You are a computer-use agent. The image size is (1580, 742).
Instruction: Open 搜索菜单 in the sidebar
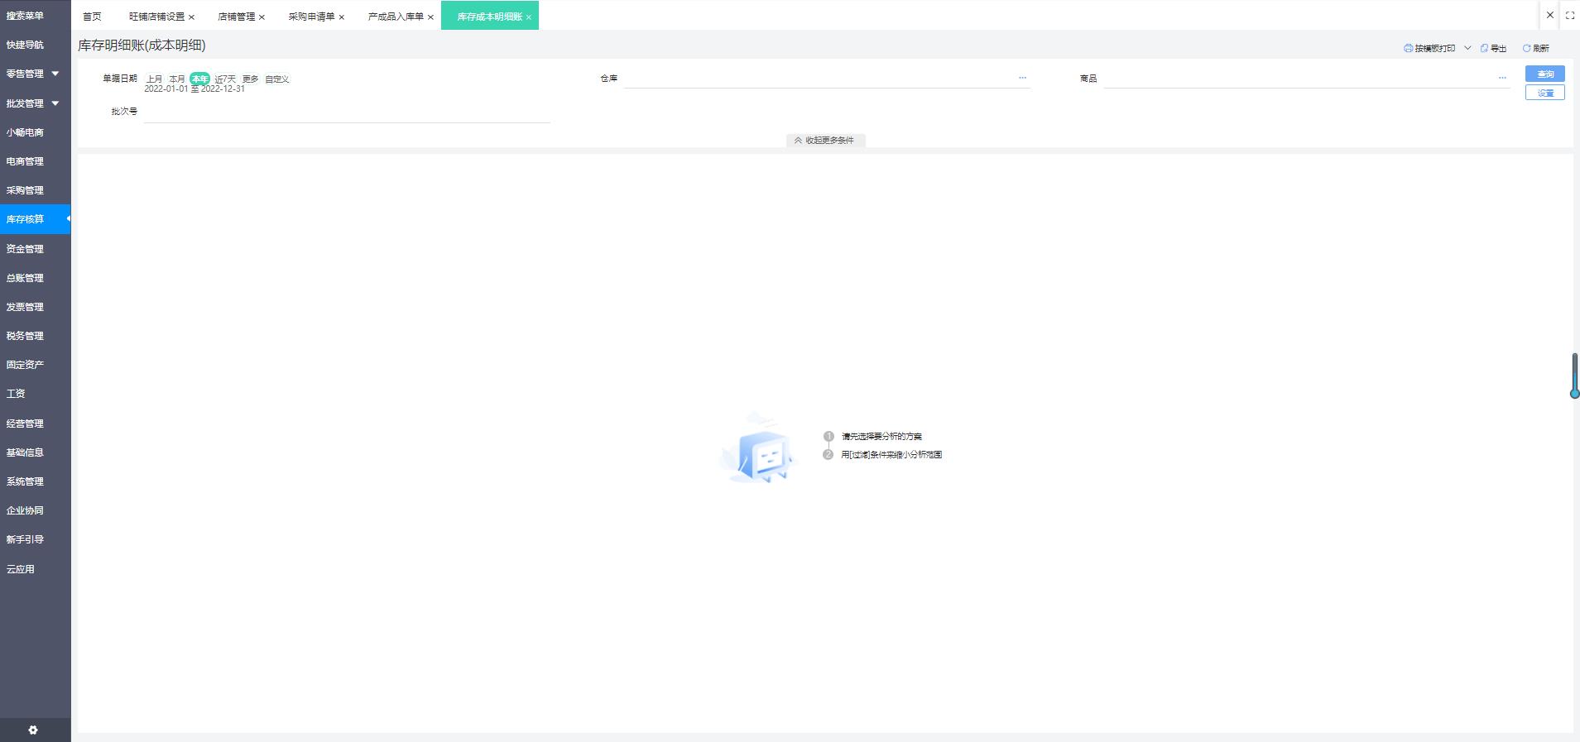[25, 16]
